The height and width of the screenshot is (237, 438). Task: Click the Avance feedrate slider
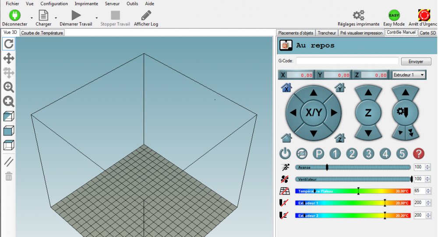(353, 167)
